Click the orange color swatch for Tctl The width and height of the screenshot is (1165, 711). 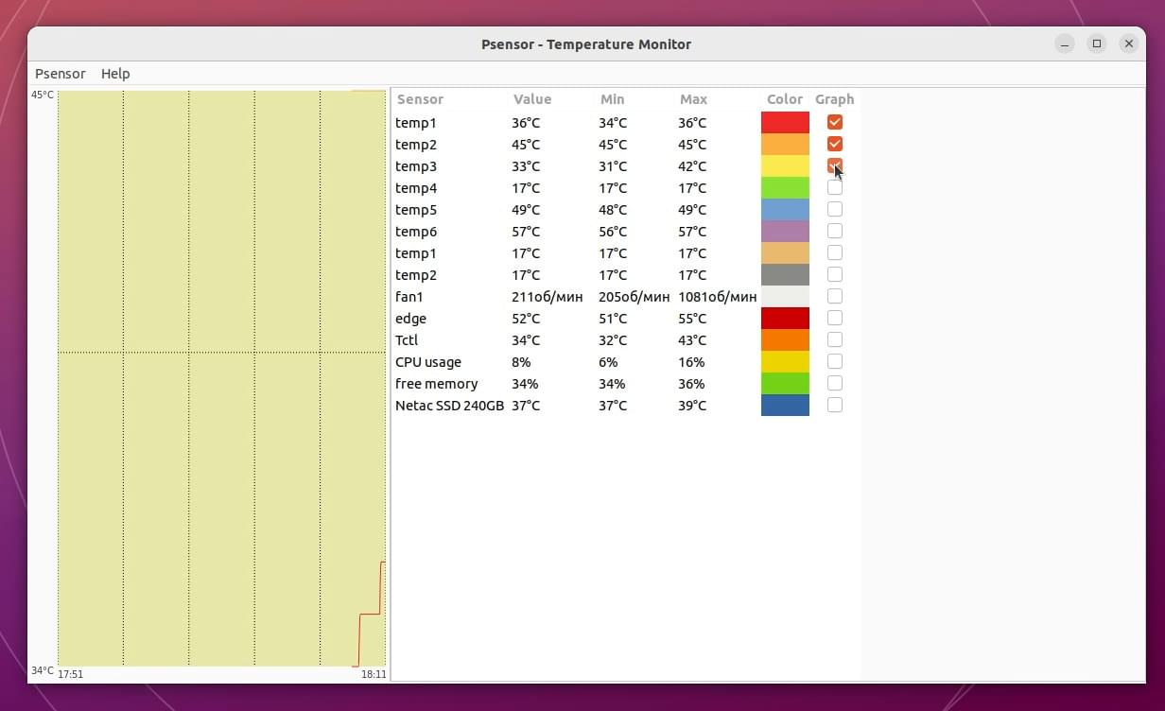pyautogui.click(x=785, y=340)
